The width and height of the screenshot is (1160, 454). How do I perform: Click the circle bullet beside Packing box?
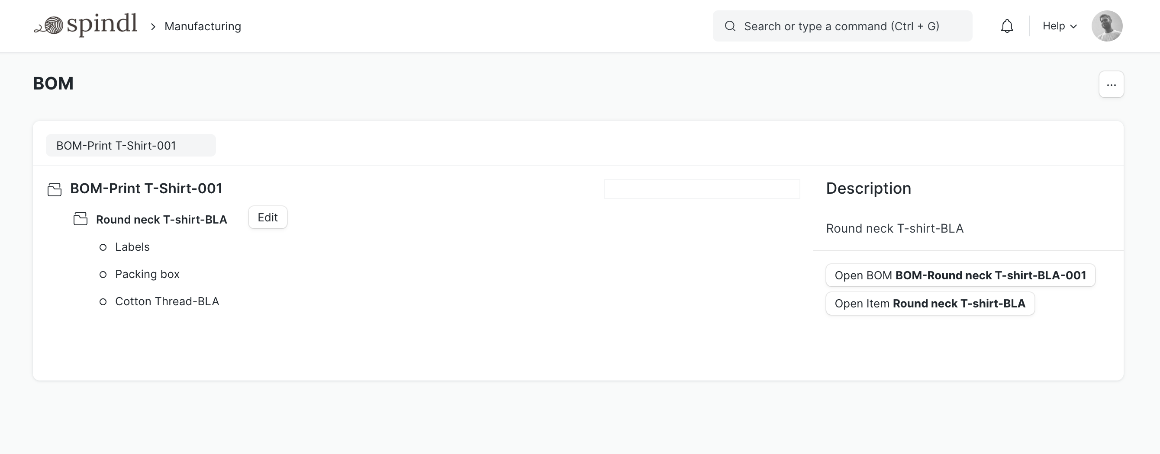point(103,275)
